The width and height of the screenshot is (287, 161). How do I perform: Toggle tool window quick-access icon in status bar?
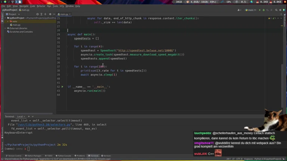click(2, 159)
